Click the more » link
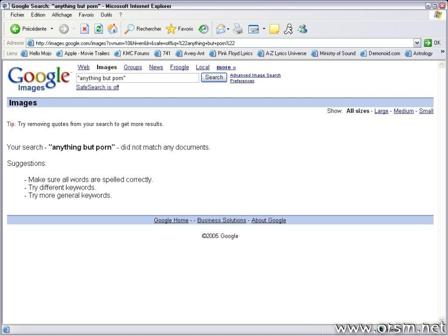 [226, 67]
